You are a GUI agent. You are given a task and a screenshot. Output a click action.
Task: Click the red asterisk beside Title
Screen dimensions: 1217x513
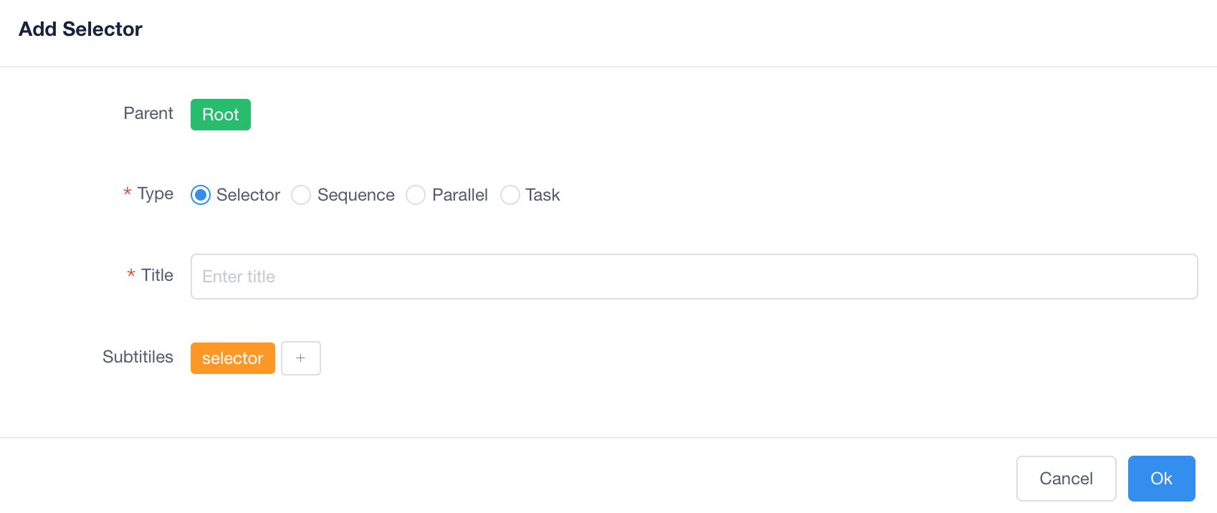tap(131, 274)
